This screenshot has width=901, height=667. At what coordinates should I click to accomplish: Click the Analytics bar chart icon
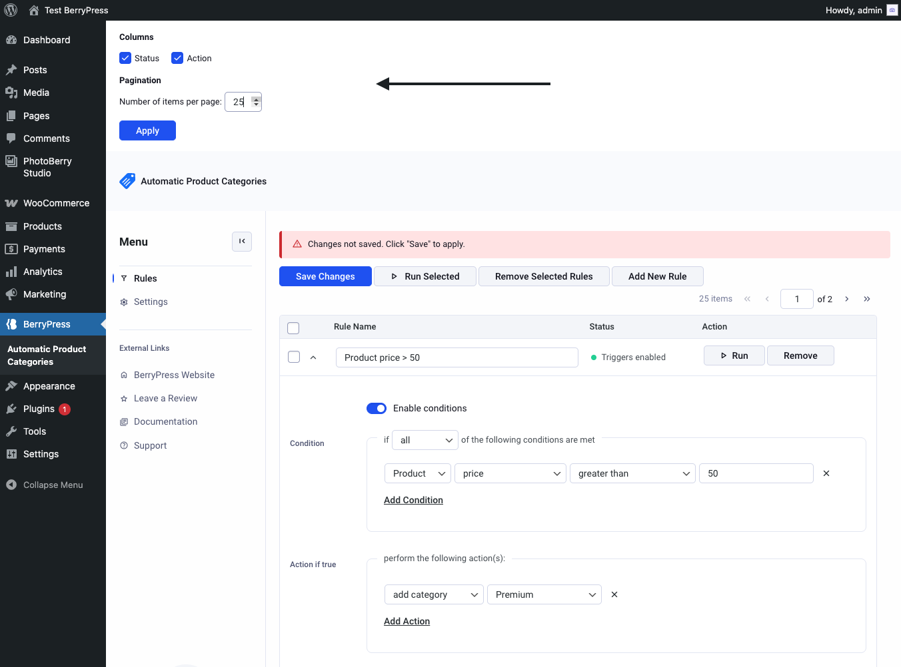coord(11,272)
